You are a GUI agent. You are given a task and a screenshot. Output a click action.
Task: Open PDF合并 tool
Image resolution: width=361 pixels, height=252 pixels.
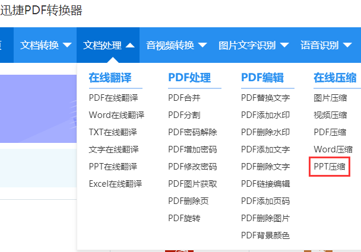(184, 98)
